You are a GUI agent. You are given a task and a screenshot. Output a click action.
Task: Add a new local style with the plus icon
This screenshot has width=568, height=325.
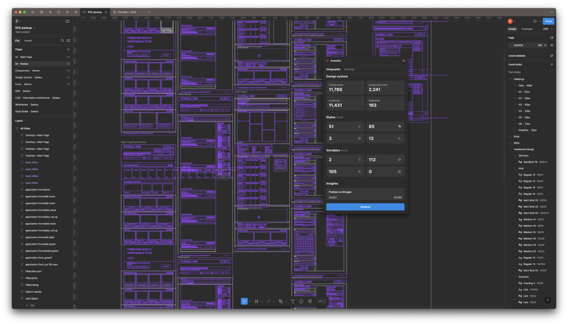pyautogui.click(x=552, y=64)
